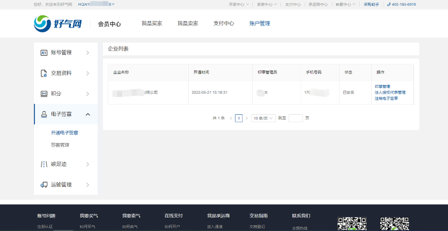This screenshot has width=448, height=231.
Task: Click the second footer QR code
Action: pyautogui.click(x=395, y=224)
